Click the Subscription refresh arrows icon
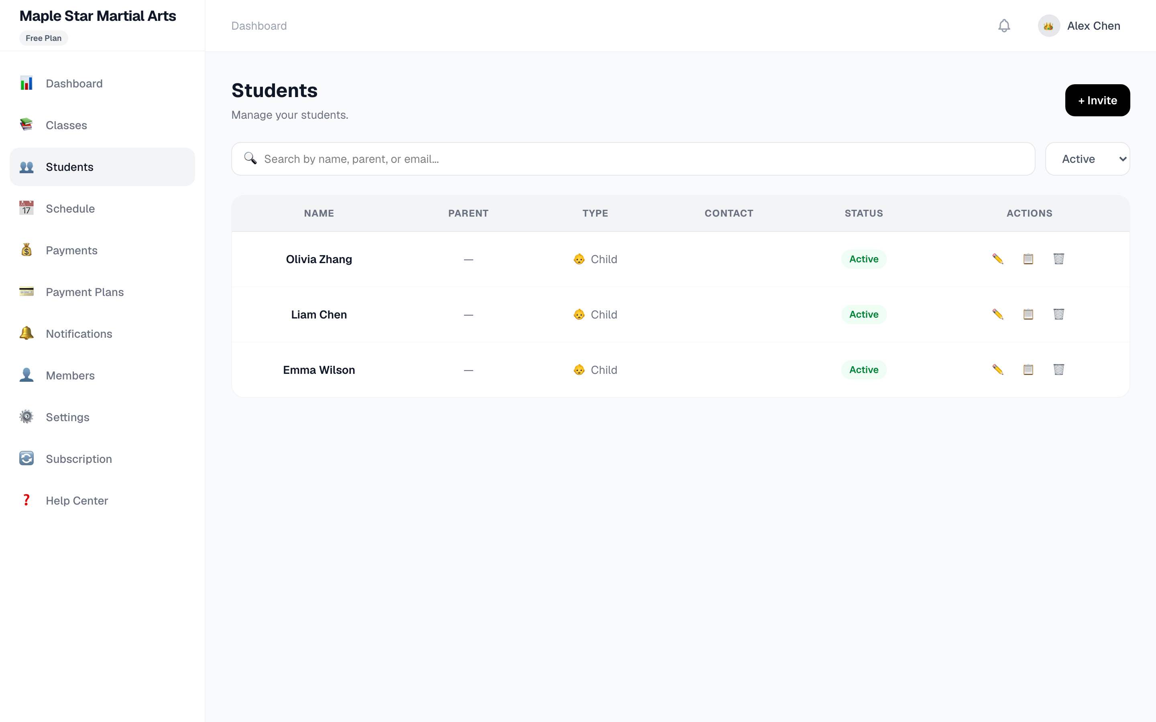 [x=26, y=458]
